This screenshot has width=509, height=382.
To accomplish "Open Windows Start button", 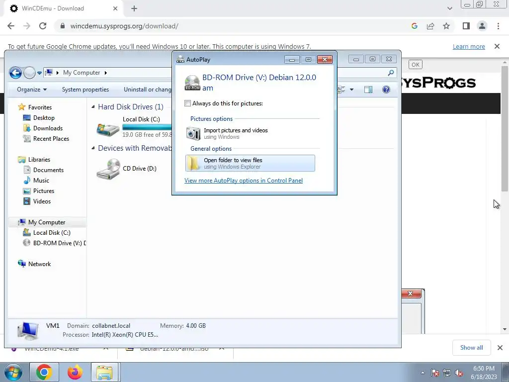I will (13, 372).
